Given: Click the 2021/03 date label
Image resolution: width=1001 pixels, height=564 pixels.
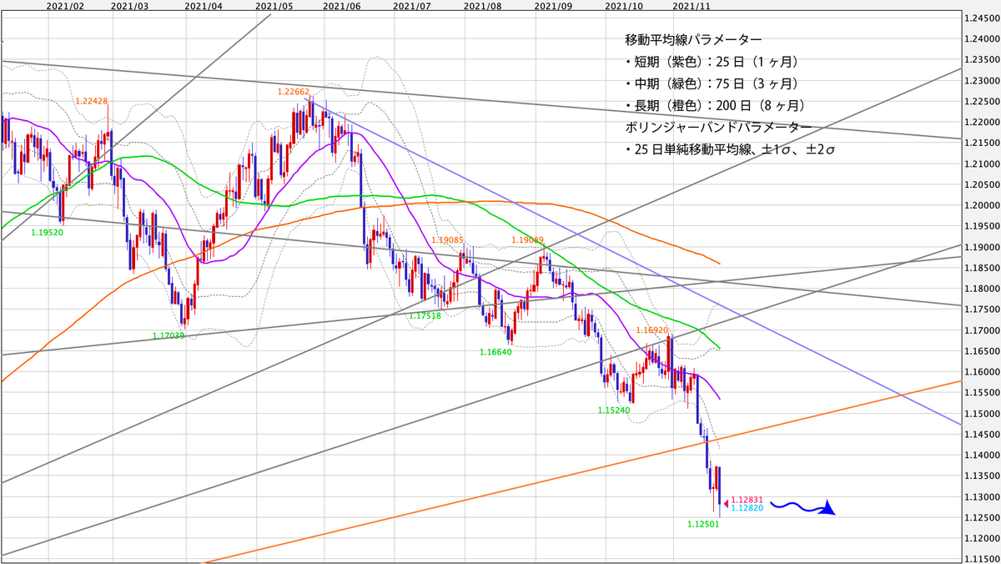Looking at the screenshot, I should point(130,6).
